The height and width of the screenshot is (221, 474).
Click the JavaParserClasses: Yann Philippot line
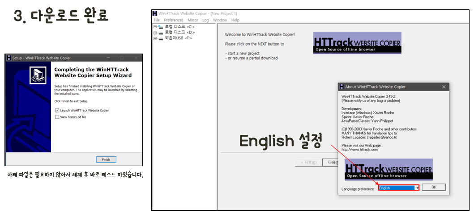[x=367, y=121]
